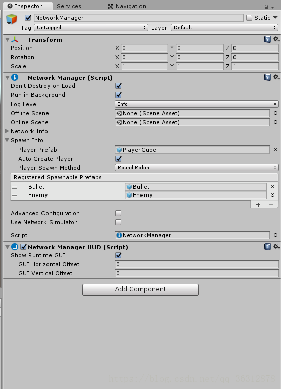
Task: Click the Network Manager HUD script icon
Action: tap(15, 247)
